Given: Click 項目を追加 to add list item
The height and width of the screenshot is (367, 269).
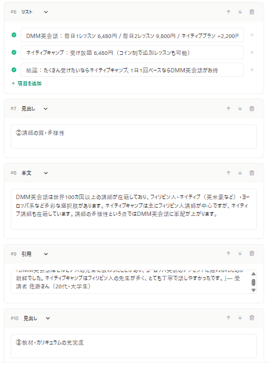Looking at the screenshot, I should [x=26, y=84].
